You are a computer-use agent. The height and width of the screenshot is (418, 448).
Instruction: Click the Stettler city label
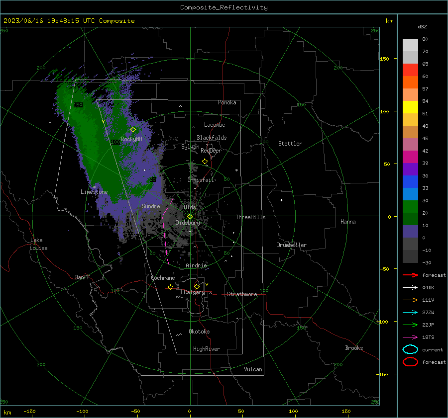point(290,144)
